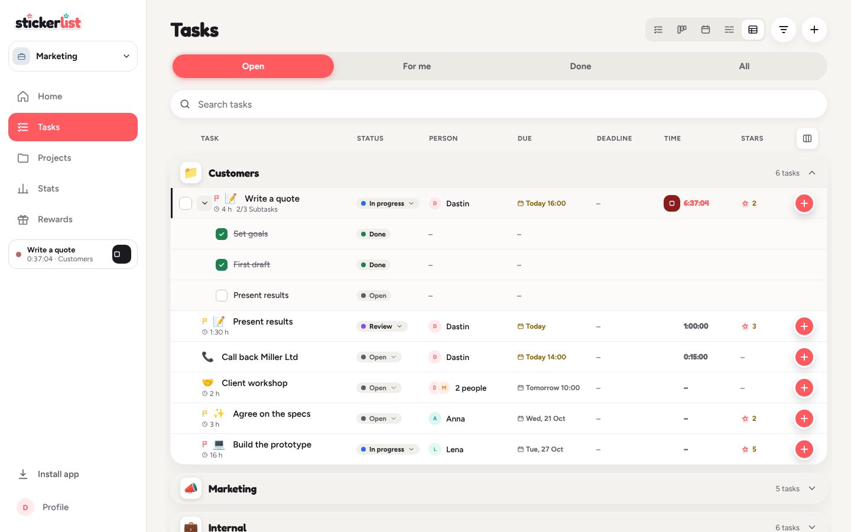851x532 pixels.
Task: Click red plus on Write a quote row
Action: [804, 203]
